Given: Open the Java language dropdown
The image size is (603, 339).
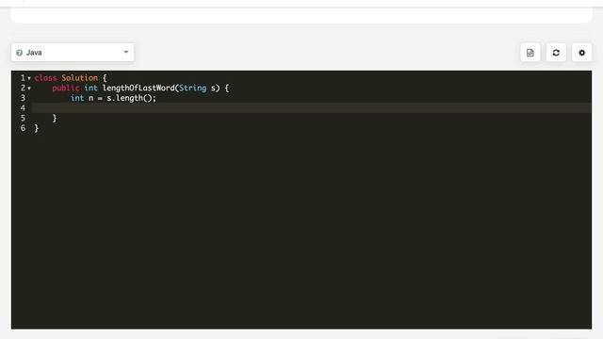Looking at the screenshot, I should tap(73, 53).
